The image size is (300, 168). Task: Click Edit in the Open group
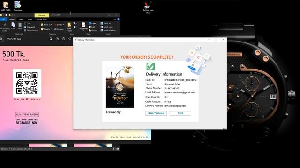[x=92, y=27]
